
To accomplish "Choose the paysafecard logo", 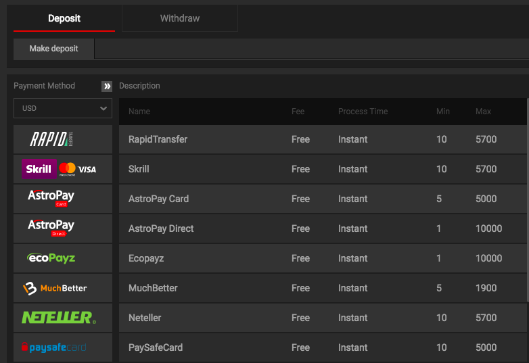I will click(x=63, y=347).
